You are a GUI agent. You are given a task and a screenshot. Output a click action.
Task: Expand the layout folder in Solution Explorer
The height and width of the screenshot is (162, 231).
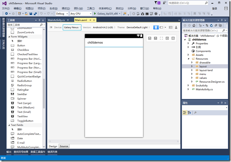click(x=192, y=66)
